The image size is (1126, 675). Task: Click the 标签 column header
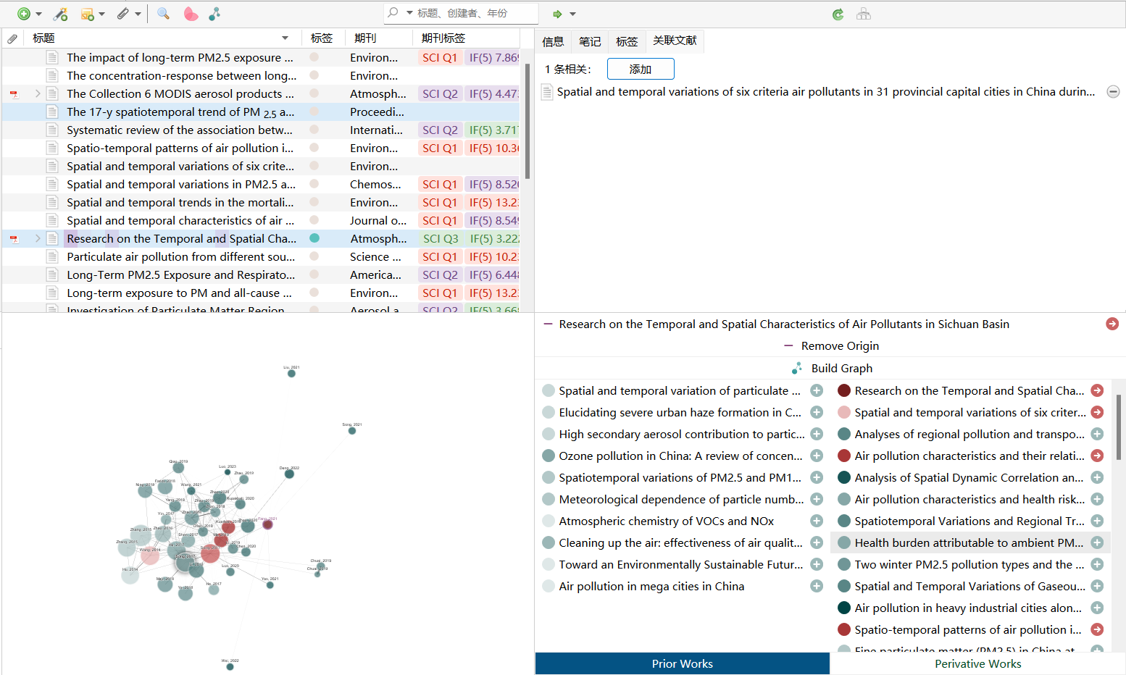point(322,38)
